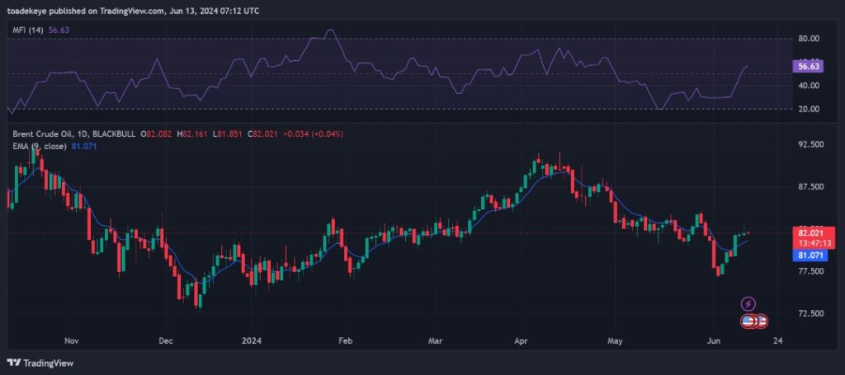Click the 20.00 level on MFI scale

click(x=808, y=109)
